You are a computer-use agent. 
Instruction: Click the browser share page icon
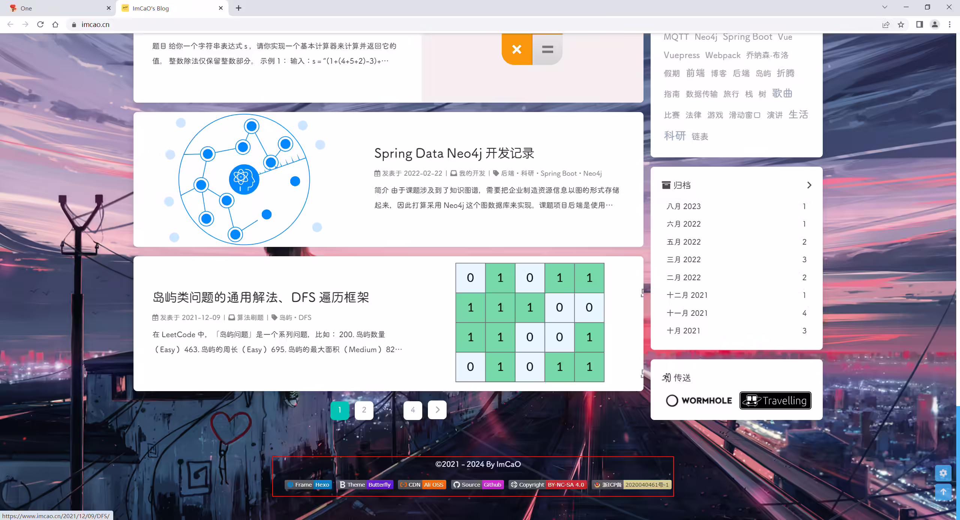click(886, 24)
